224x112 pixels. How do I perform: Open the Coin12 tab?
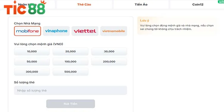[x=198, y=4]
